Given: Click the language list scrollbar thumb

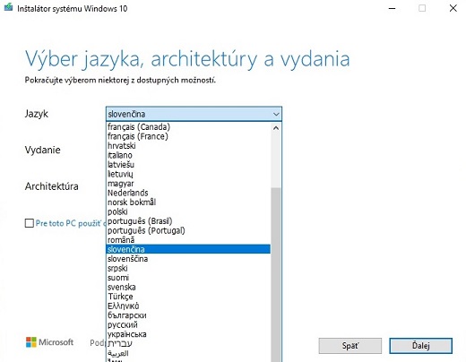Looking at the screenshot, I should (x=276, y=275).
